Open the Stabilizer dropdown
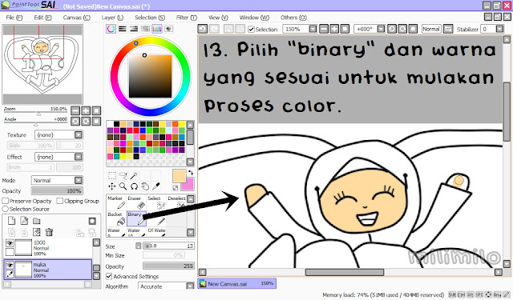This screenshot has width=513, height=300. [499, 29]
